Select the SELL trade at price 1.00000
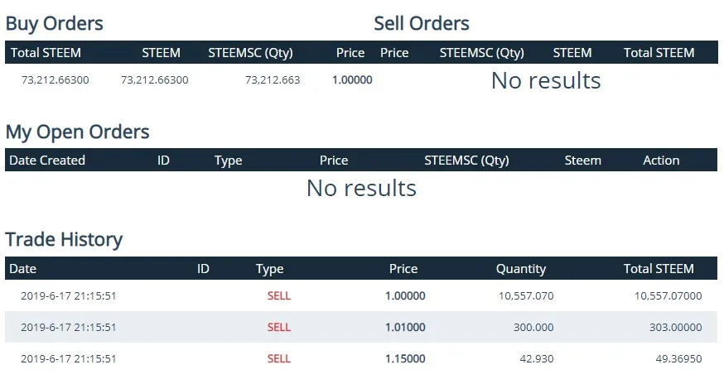The width and height of the screenshot is (724, 379). 361,295
